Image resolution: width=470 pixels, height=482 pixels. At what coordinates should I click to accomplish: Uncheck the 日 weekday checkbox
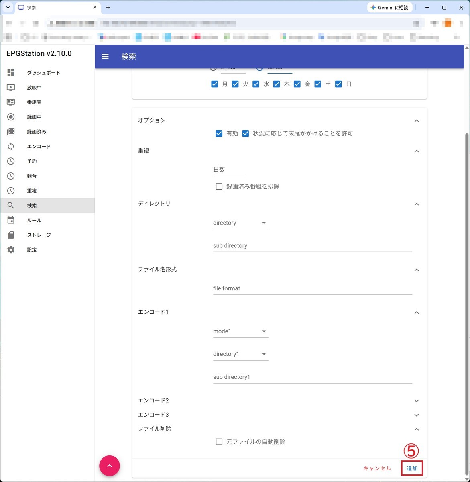(x=339, y=84)
